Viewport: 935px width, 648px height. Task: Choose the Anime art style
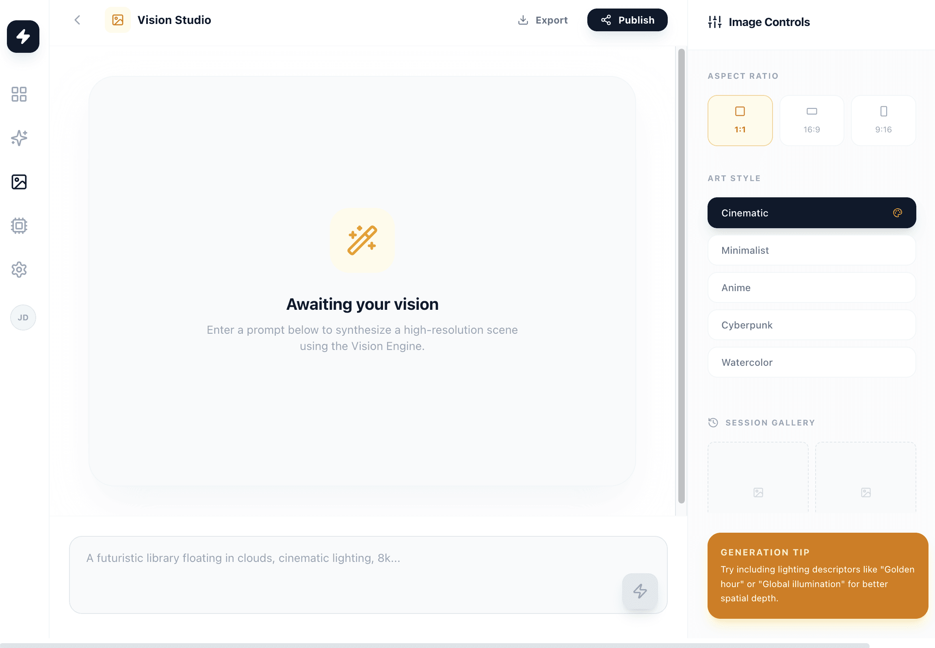point(812,288)
